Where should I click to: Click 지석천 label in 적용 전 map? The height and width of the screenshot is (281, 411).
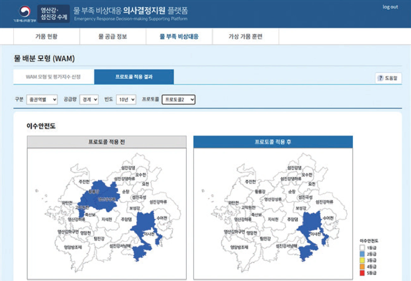[x=107, y=219]
